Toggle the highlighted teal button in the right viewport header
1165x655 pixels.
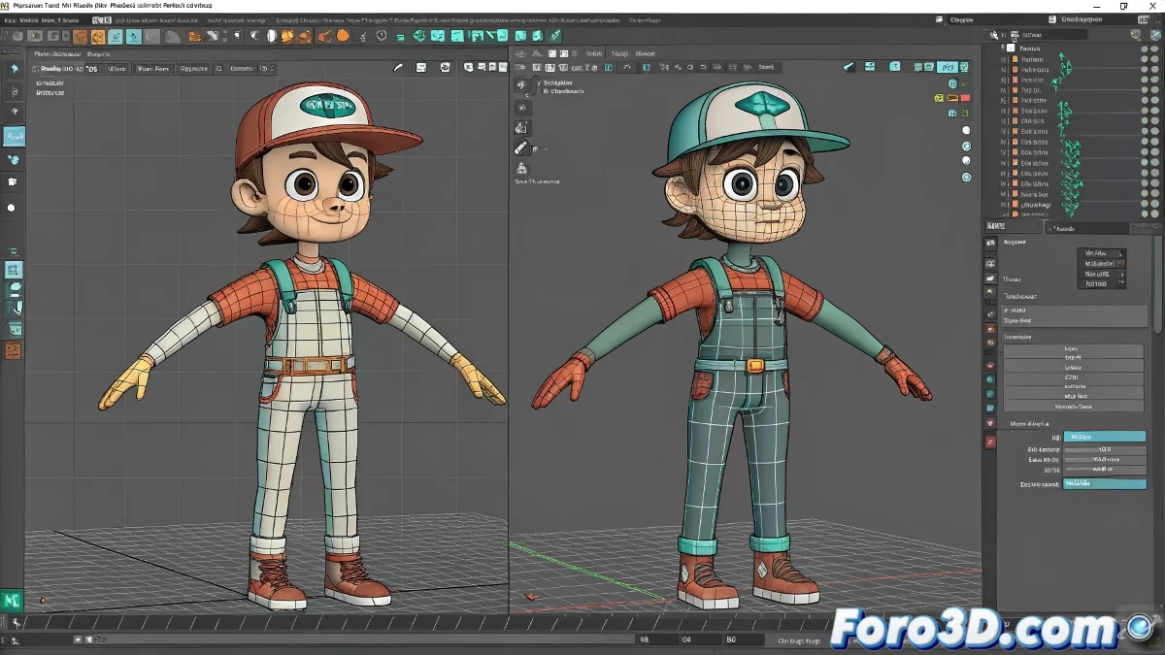coord(948,67)
